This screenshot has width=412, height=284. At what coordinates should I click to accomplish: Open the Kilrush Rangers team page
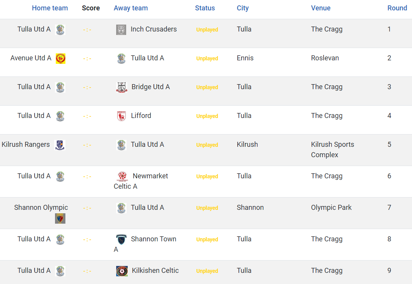coord(26,144)
